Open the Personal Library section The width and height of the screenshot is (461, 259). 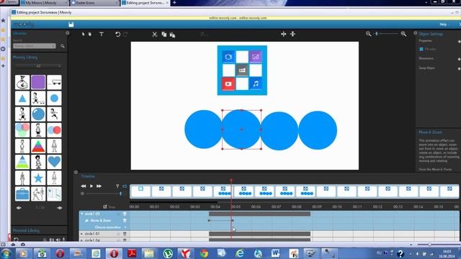[x=26, y=230]
